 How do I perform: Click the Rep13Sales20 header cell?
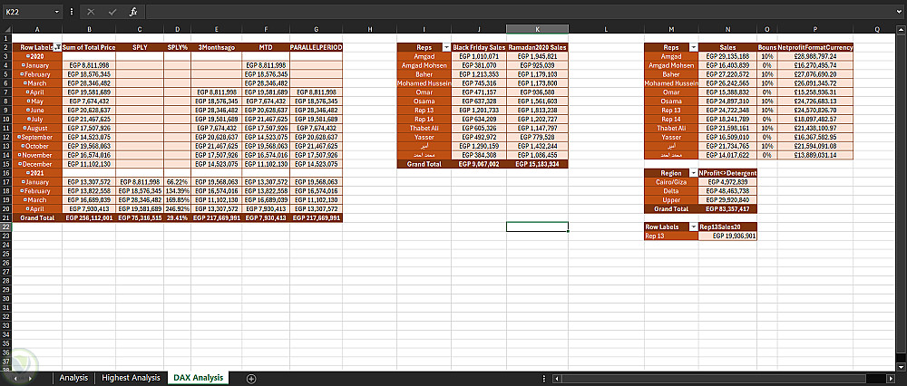(x=727, y=227)
